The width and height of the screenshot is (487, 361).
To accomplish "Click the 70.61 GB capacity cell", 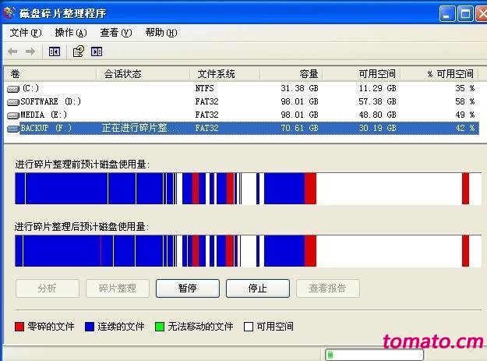I will [x=299, y=128].
